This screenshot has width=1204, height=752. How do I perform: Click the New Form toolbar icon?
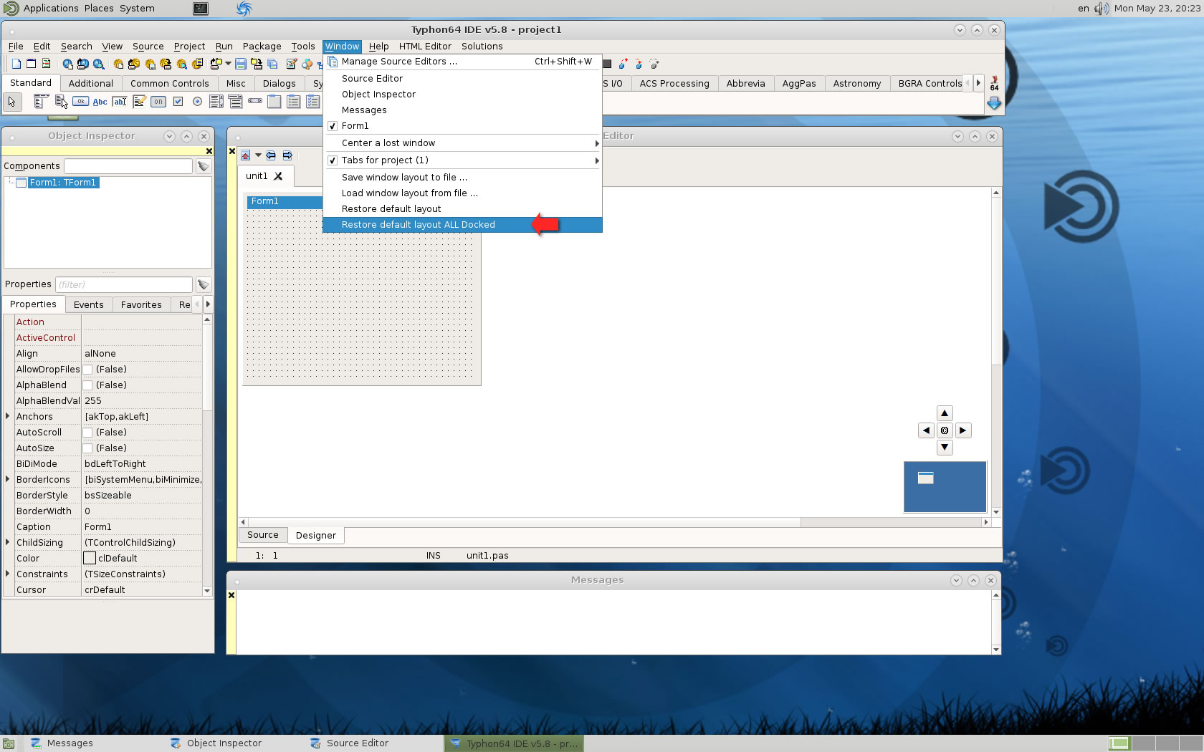31,64
